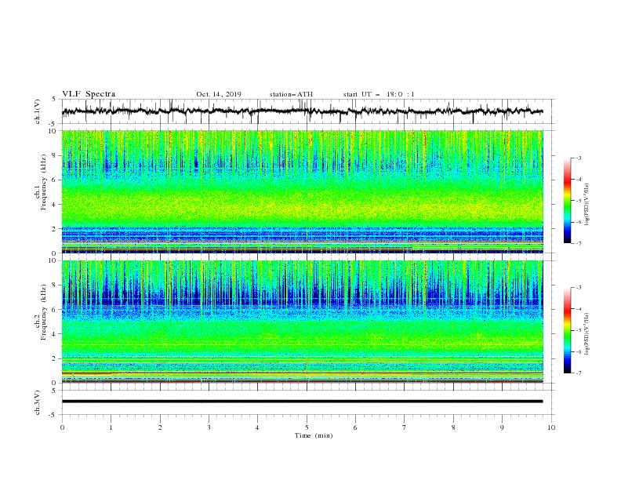Click the '3' tick on the Time axis

209,427
